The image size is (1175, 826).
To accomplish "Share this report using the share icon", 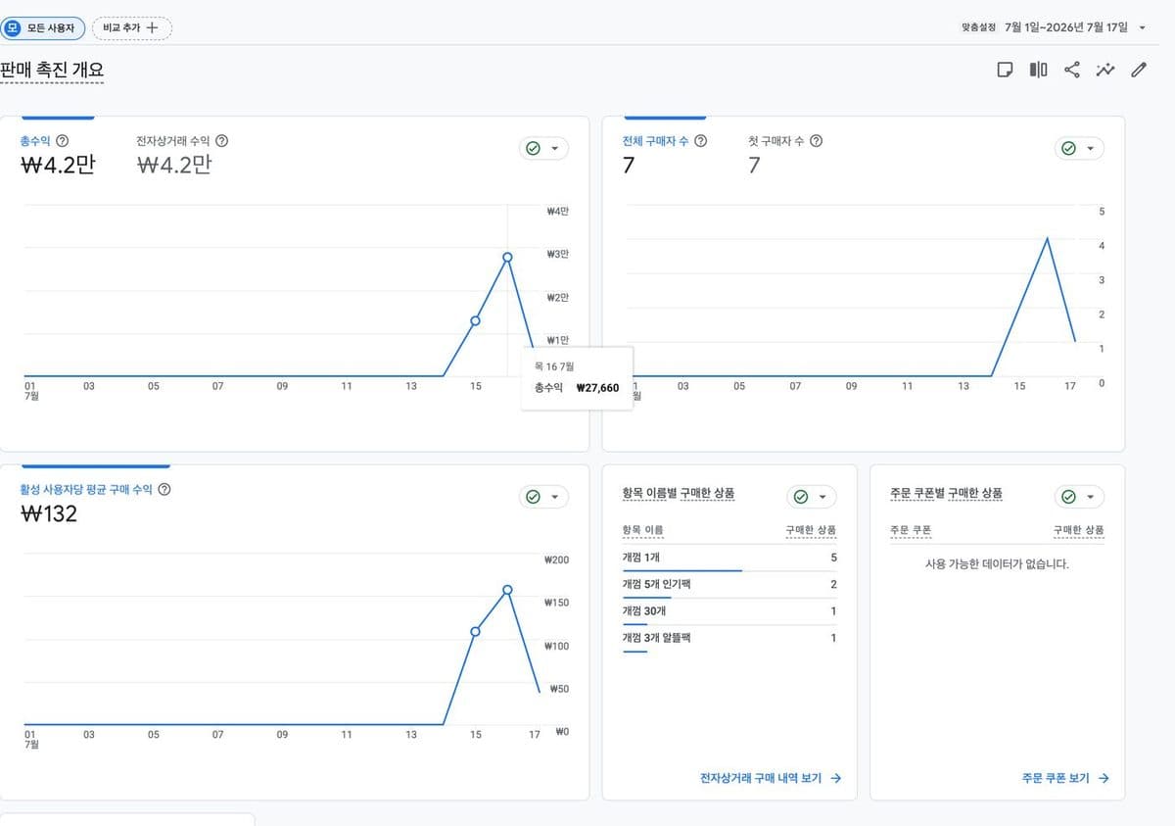I will [x=1072, y=70].
